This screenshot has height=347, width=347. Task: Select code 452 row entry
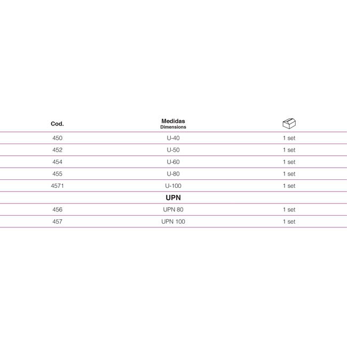(x=57, y=150)
